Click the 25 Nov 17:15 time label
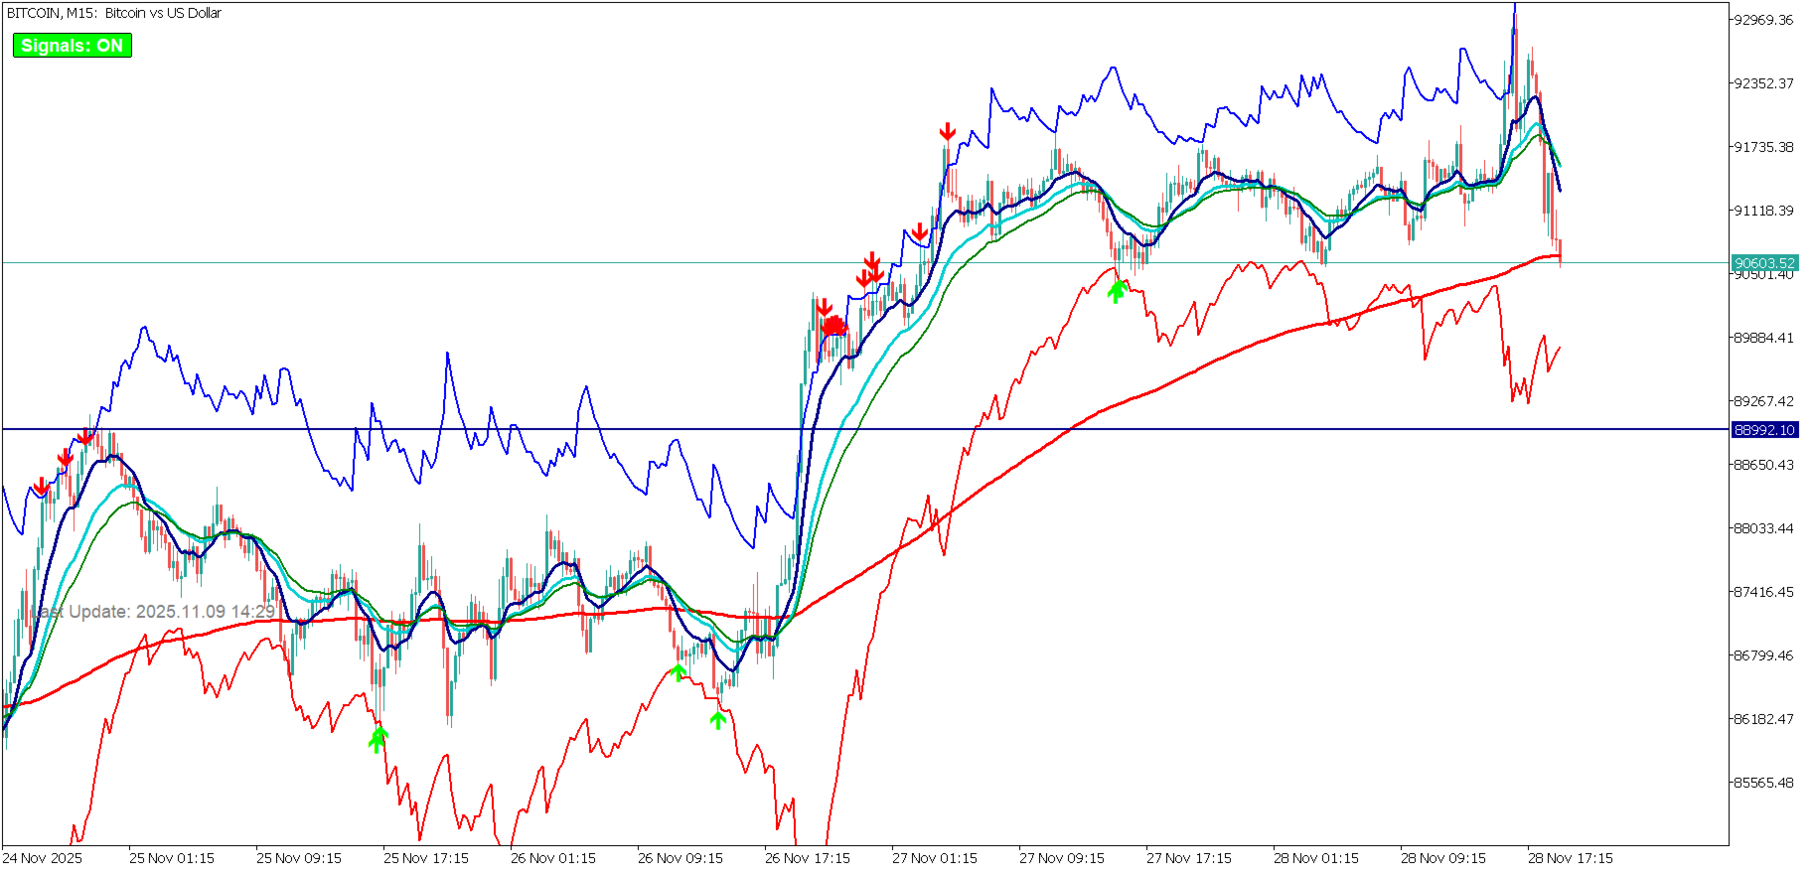Image resolution: width=1814 pixels, height=872 pixels. 426,858
